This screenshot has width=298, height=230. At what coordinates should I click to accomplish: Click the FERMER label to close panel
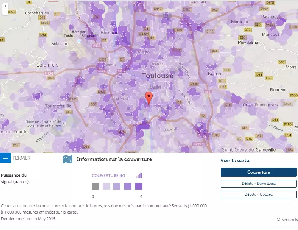[x=21, y=158]
